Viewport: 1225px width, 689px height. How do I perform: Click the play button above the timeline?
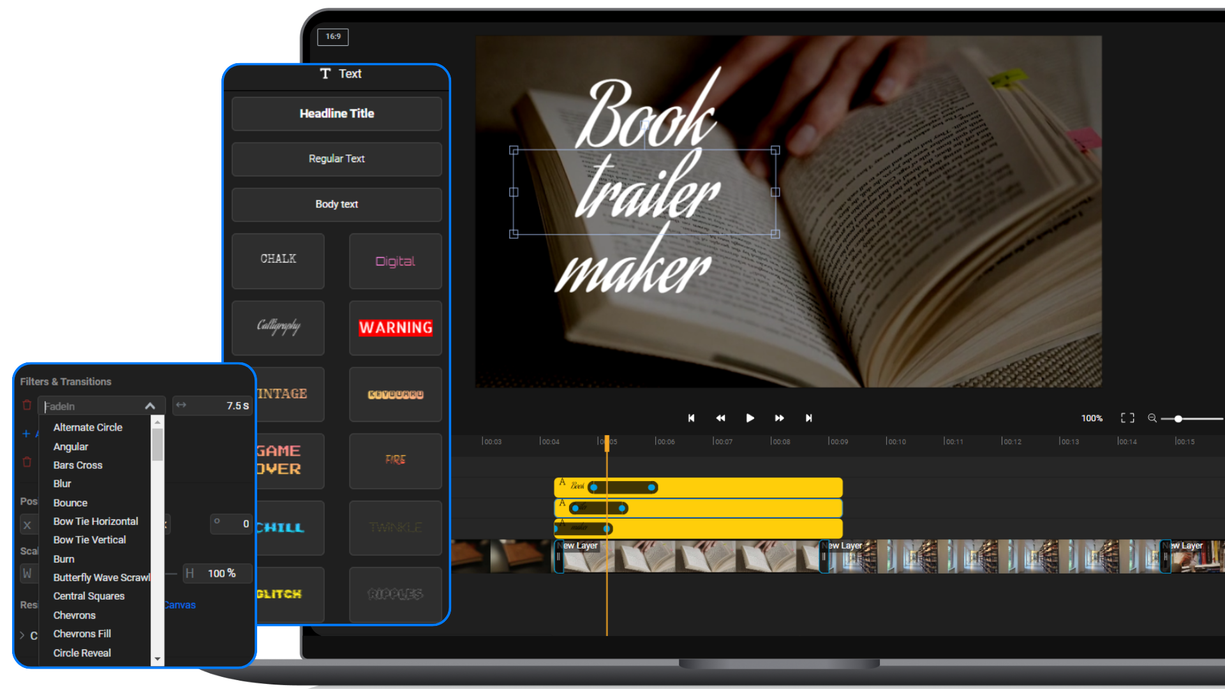(x=750, y=418)
